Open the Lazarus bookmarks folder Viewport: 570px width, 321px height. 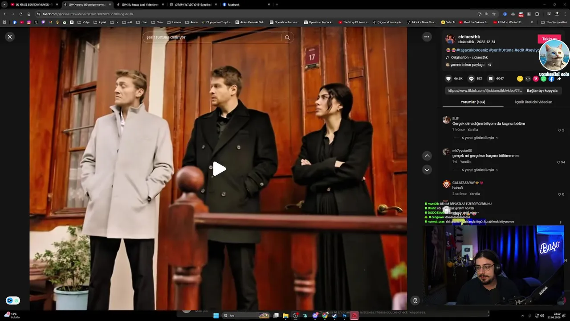175,22
